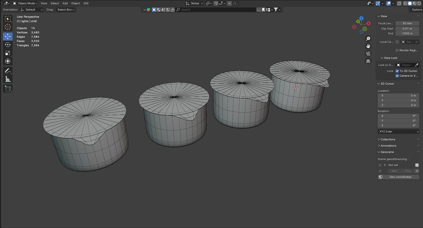Image resolution: width=423 pixels, height=228 pixels.
Task: Uncheck Camera to View lock
Action: [x=397, y=76]
